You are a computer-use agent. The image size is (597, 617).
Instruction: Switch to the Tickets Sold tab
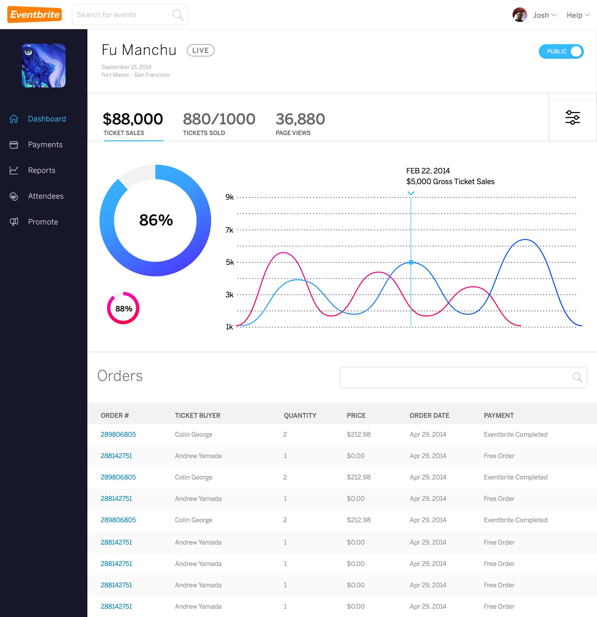[x=219, y=124]
